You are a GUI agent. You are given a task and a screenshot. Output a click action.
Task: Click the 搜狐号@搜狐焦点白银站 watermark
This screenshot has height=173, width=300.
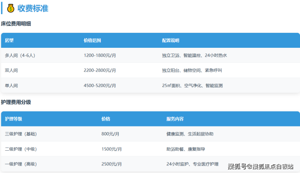[261, 166]
